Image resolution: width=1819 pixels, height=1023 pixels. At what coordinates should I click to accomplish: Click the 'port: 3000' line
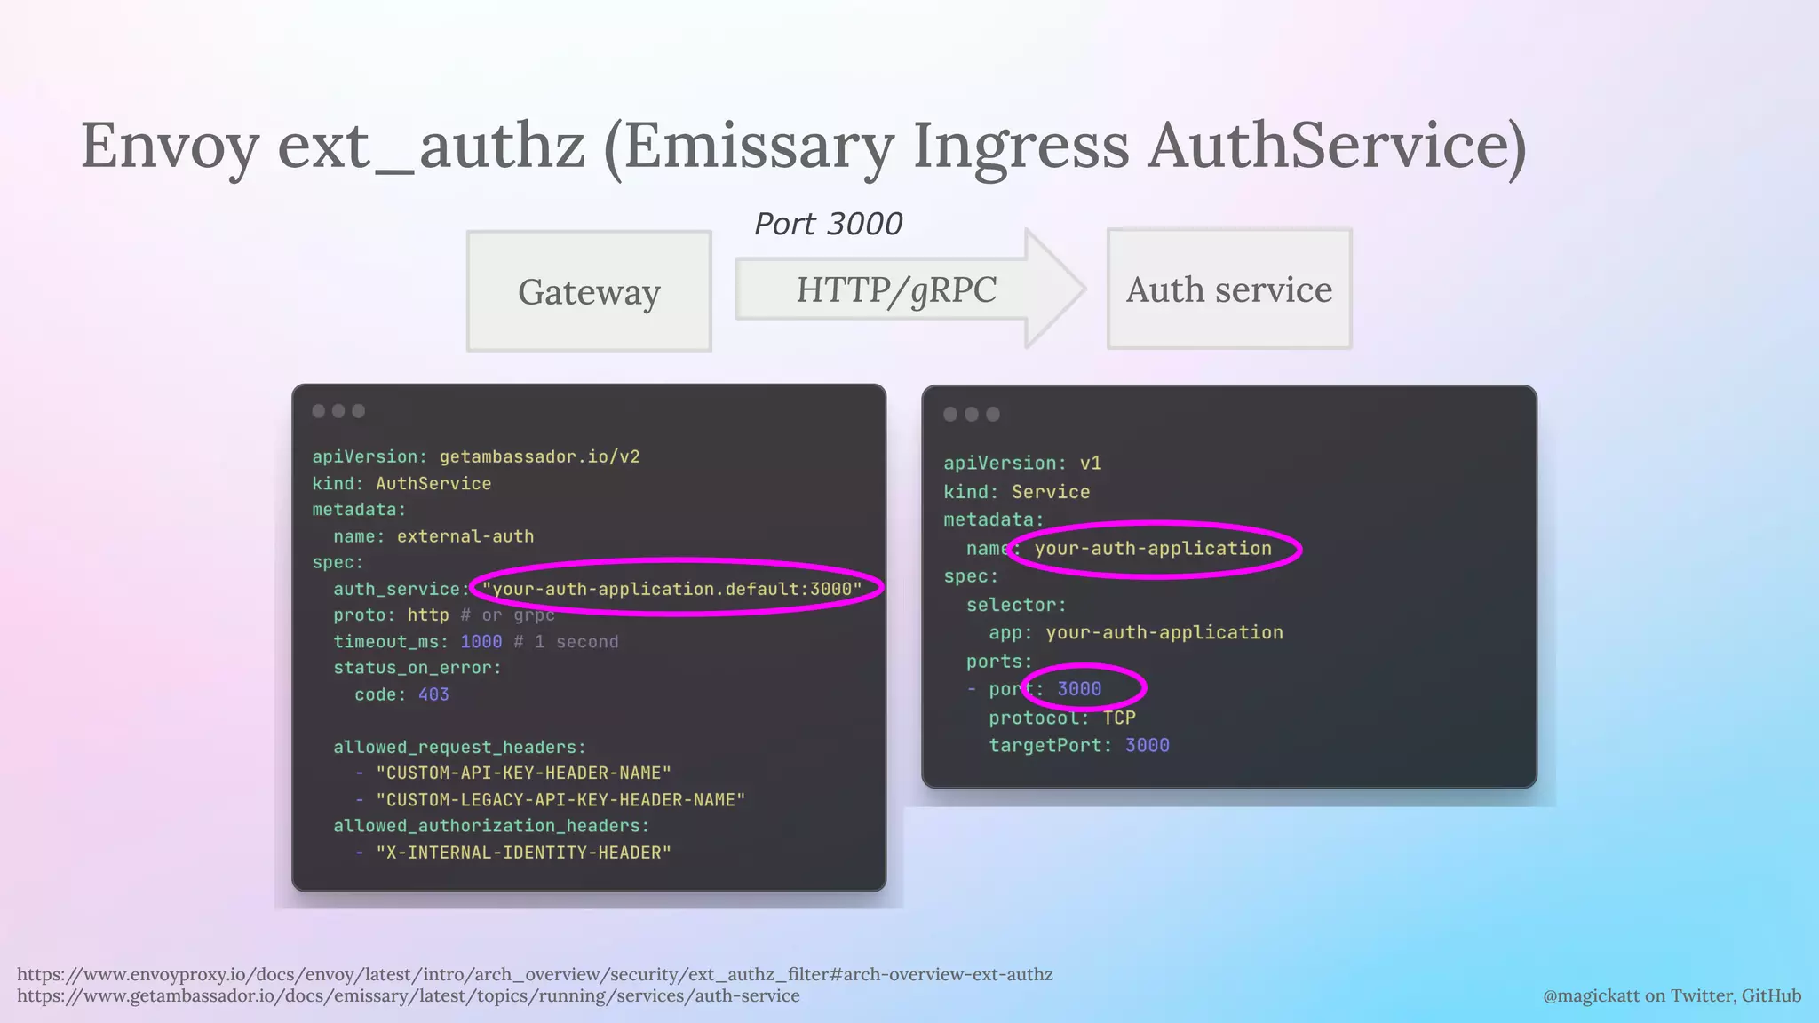pos(1045,689)
